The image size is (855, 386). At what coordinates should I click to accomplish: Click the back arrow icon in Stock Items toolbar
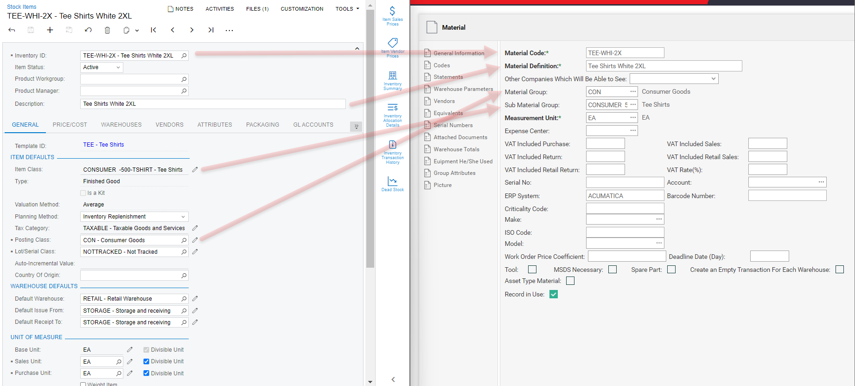coord(12,30)
